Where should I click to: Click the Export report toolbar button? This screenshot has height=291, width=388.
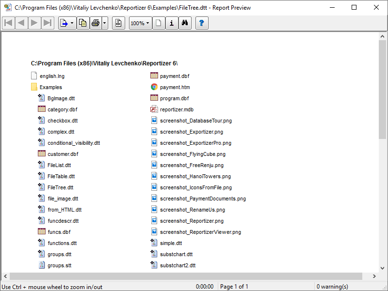tap(65, 23)
